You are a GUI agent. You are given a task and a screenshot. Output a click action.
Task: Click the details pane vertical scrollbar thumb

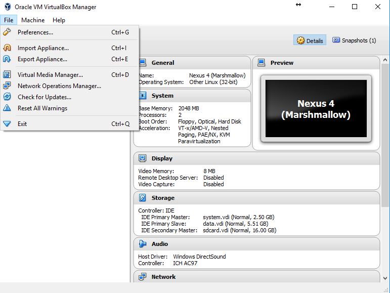pos(385,135)
